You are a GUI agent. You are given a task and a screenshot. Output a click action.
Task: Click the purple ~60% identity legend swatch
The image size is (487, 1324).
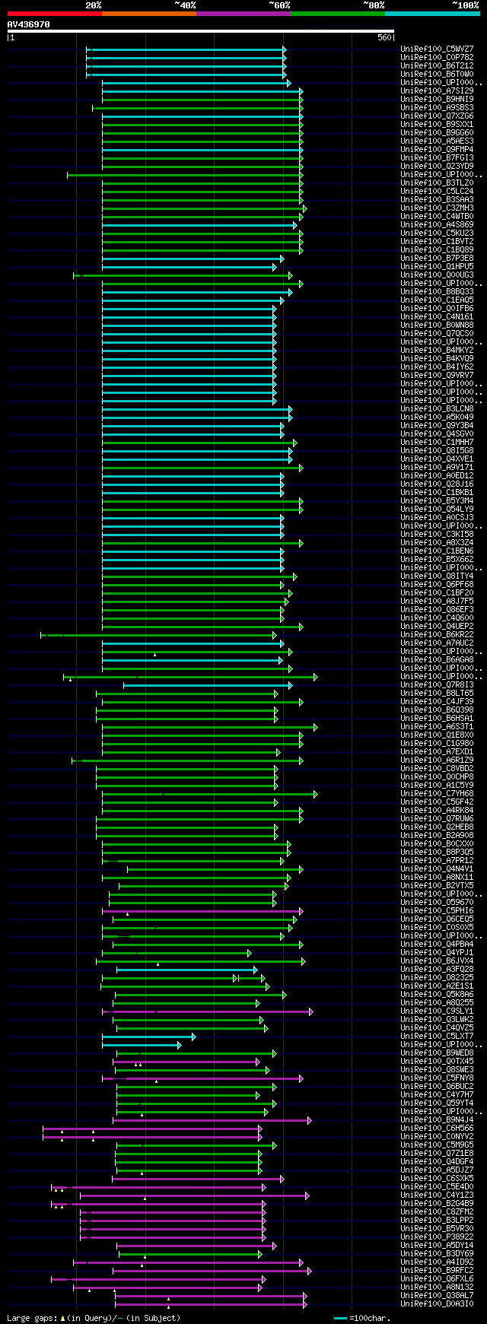(243, 13)
